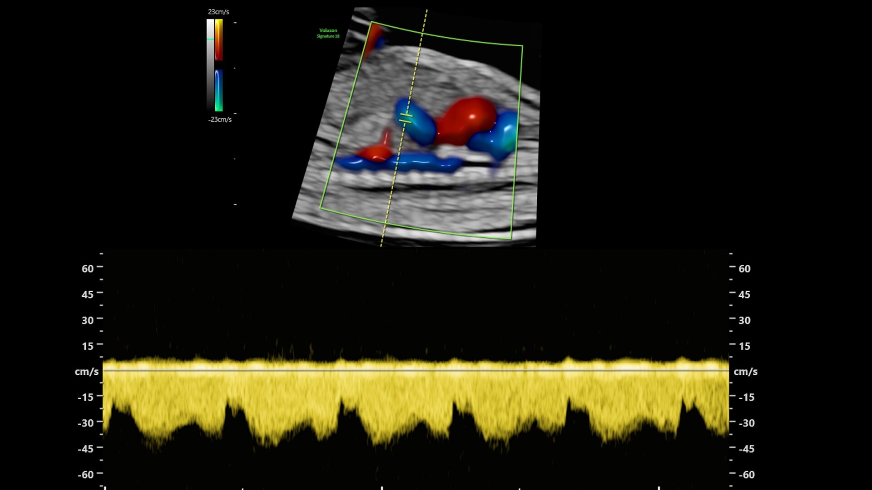Screen dimensions: 872x490
Task: Click the 45 label on the right scale
Action: pos(744,294)
